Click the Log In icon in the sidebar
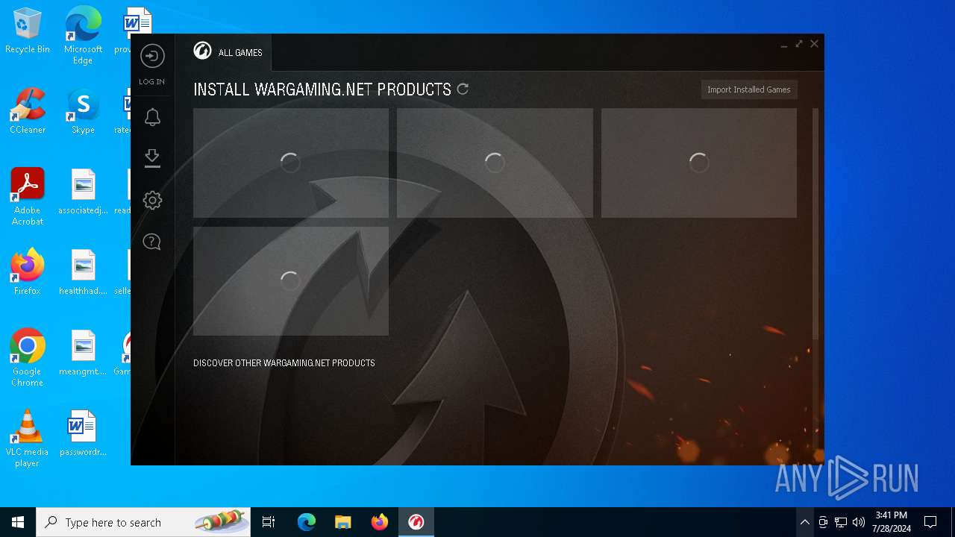Viewport: 955px width, 537px height. click(152, 56)
